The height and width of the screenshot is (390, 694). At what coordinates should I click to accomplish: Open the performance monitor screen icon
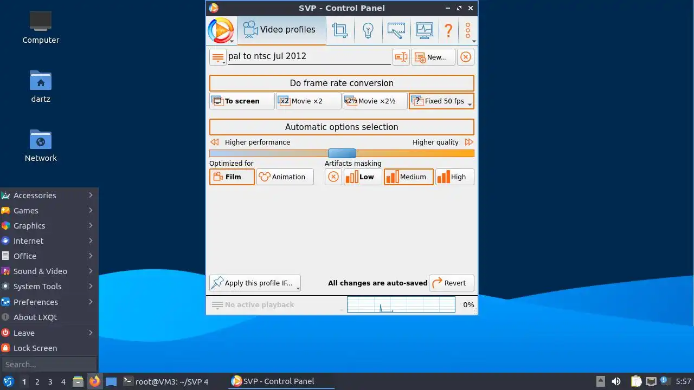click(x=424, y=30)
